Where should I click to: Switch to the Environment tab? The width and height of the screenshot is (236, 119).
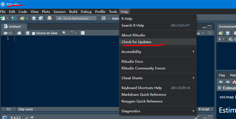tap(227, 27)
